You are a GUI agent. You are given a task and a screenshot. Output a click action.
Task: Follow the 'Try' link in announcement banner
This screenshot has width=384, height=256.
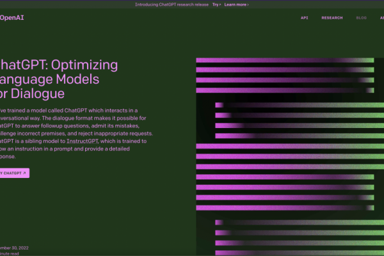pos(216,4)
